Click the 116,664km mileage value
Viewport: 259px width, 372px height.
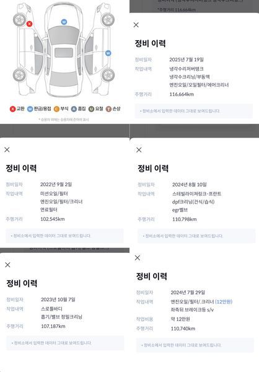coord(182,94)
